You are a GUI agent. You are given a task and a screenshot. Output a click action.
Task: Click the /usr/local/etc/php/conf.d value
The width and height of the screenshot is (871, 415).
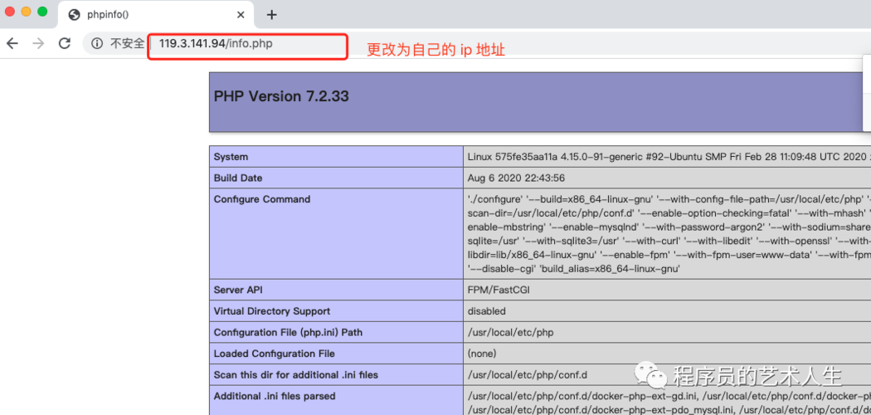528,375
